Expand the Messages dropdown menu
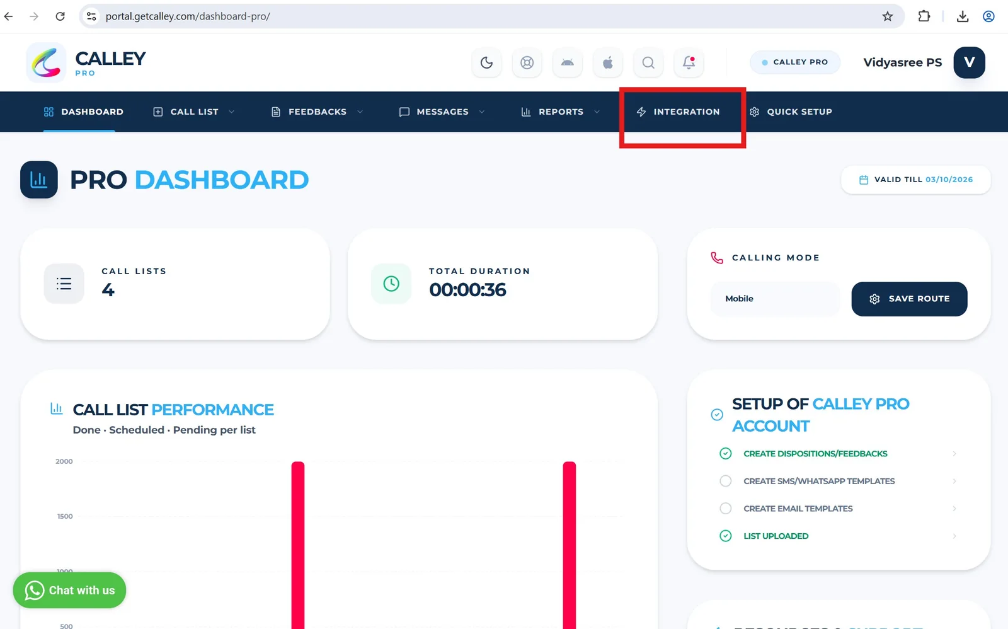Image resolution: width=1008 pixels, height=629 pixels. [x=442, y=112]
